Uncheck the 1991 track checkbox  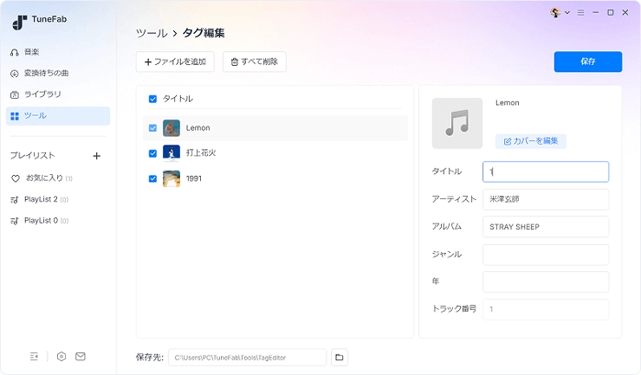153,178
